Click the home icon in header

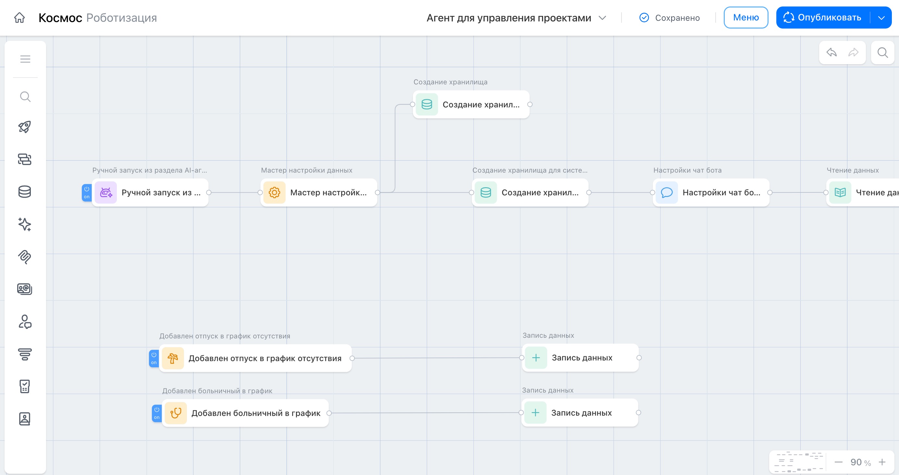coord(19,18)
